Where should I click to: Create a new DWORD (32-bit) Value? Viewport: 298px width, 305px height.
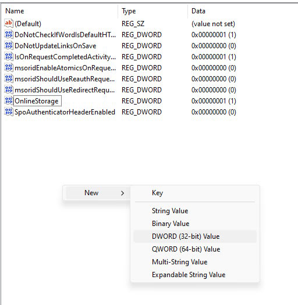pos(195,236)
